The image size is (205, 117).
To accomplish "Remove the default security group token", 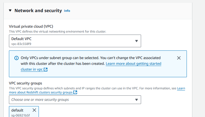I will 34,110.
